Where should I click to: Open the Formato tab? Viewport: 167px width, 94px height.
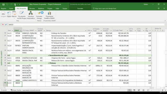pos(80,9)
